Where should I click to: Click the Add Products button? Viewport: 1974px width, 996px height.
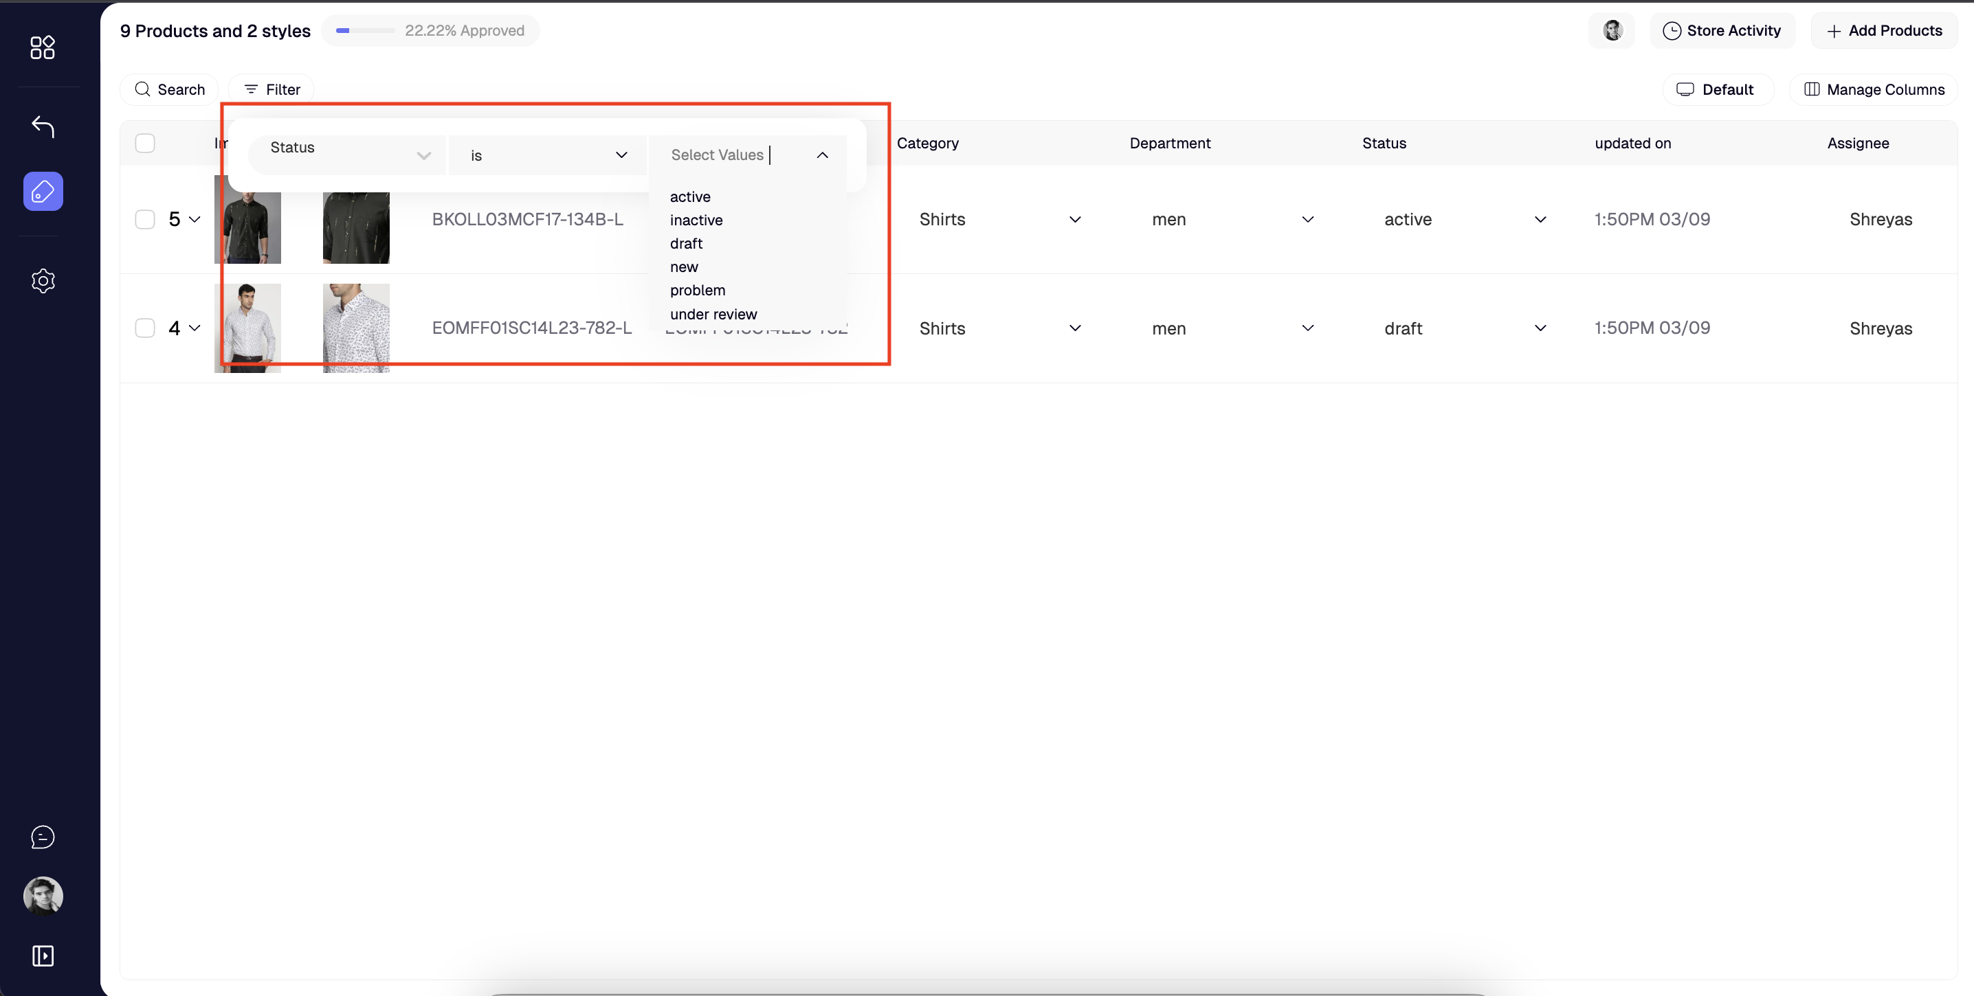[x=1885, y=31]
